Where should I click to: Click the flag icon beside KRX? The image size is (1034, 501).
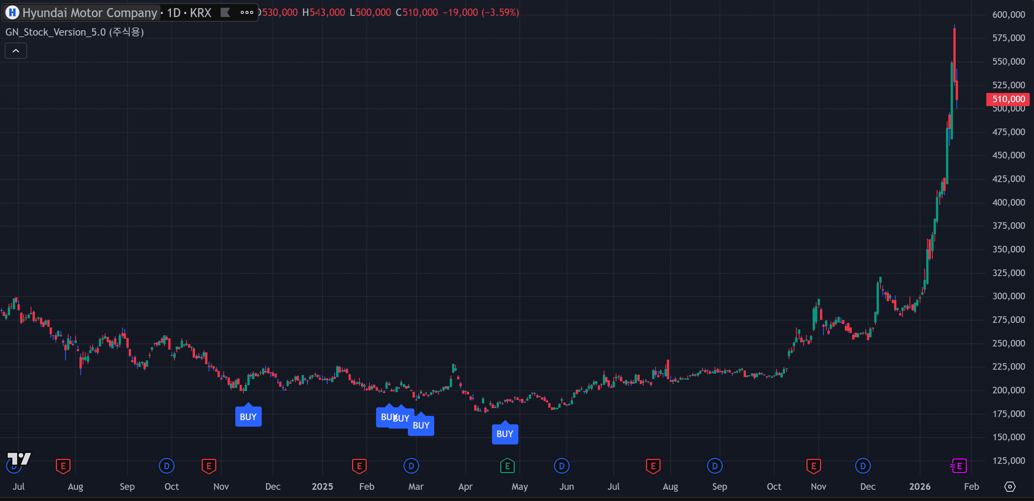225,13
